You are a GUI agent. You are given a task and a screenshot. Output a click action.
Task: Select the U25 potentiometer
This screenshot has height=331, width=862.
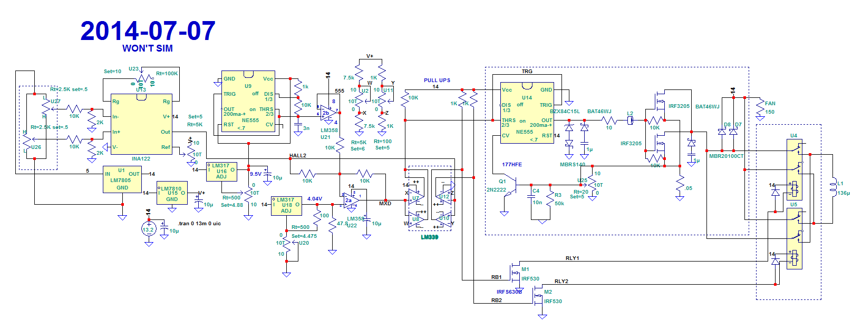(x=593, y=184)
